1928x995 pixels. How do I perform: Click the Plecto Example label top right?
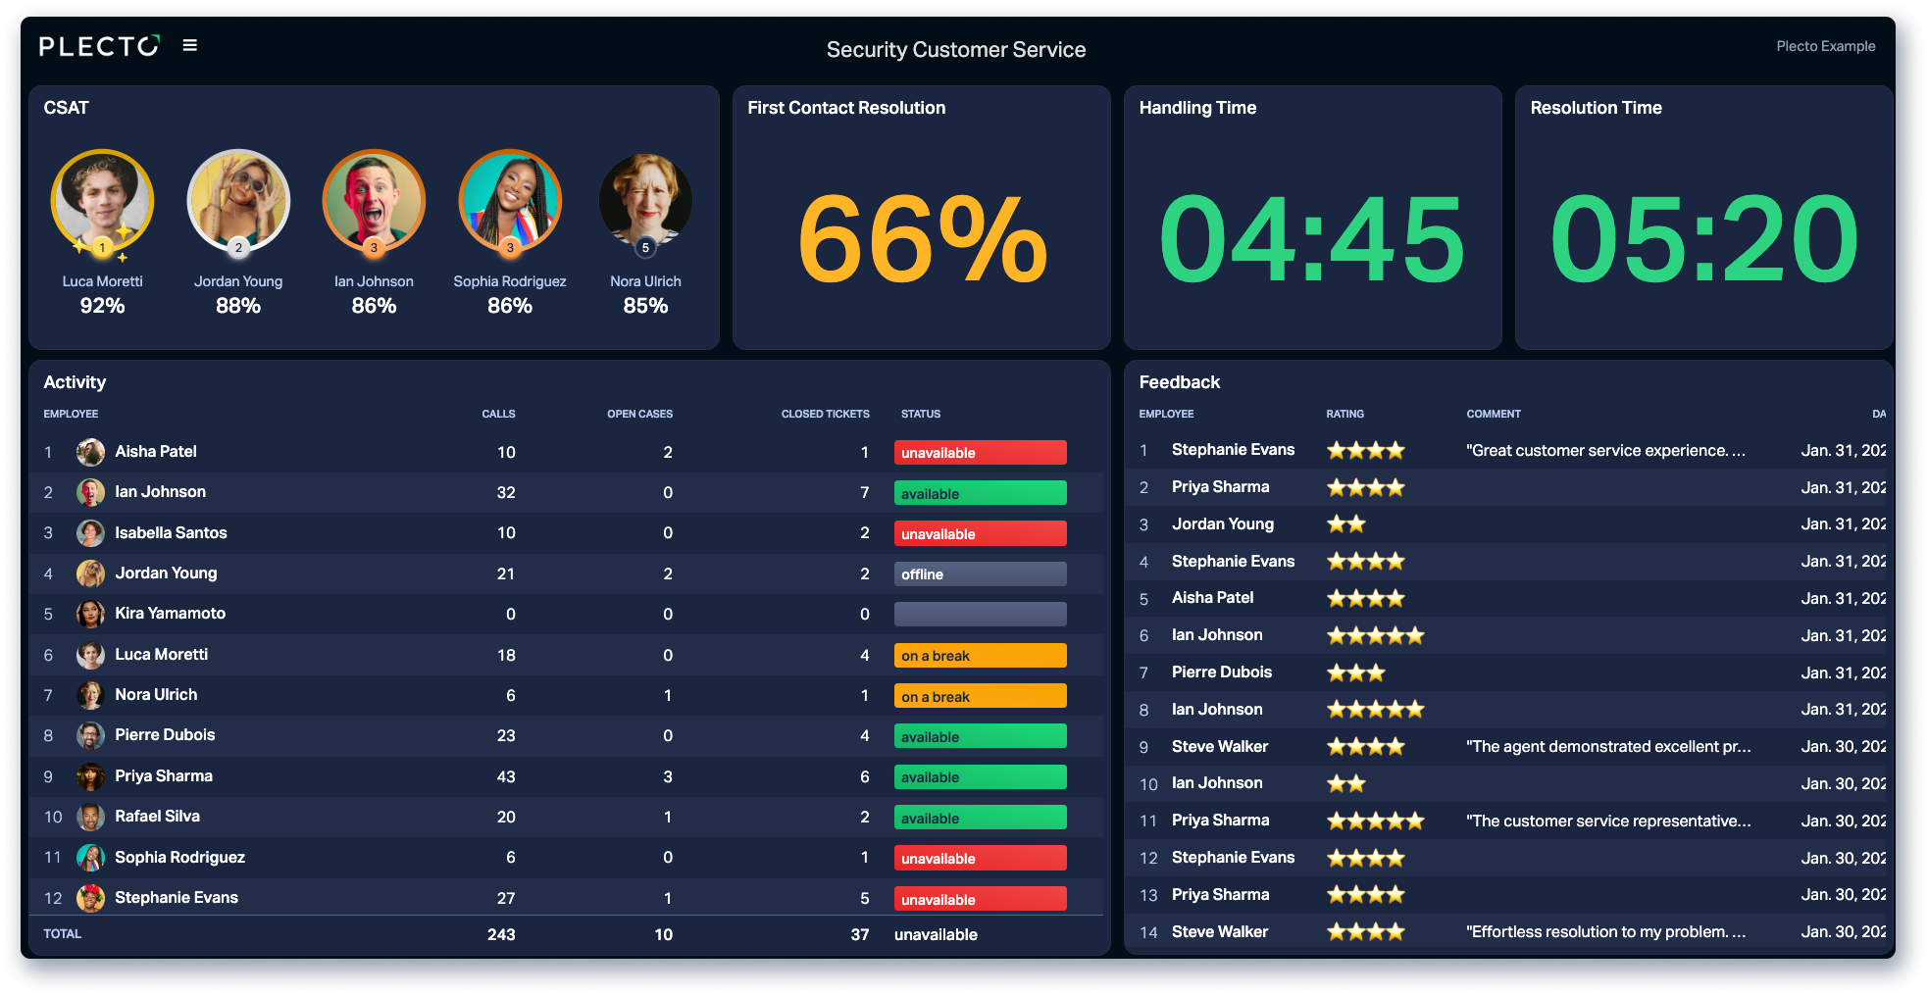(x=1825, y=46)
